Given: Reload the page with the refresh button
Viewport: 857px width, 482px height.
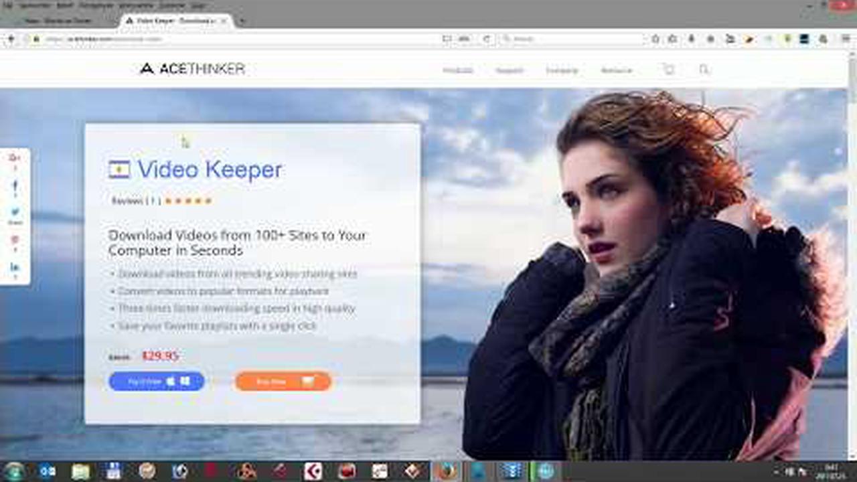Looking at the screenshot, I should [487, 39].
